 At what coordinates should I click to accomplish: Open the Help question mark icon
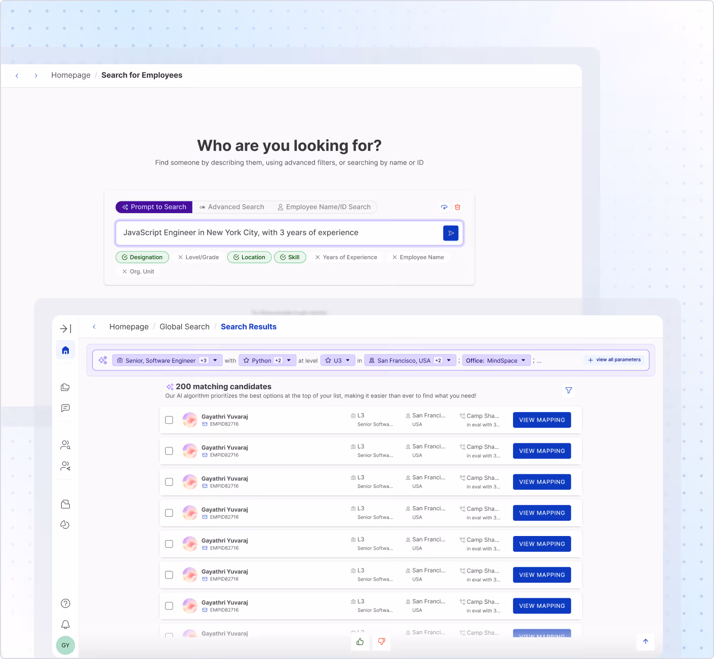point(65,603)
